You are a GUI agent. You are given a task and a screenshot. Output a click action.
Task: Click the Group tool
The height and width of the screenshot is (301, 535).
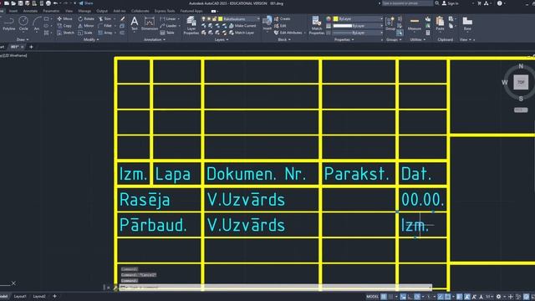tap(390, 23)
